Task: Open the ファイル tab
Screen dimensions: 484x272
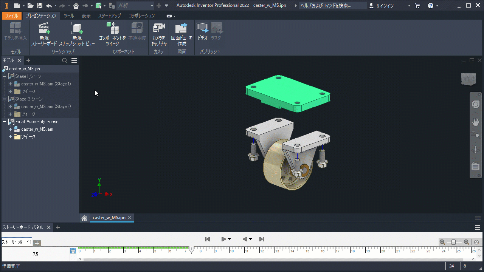Action: 11,15
